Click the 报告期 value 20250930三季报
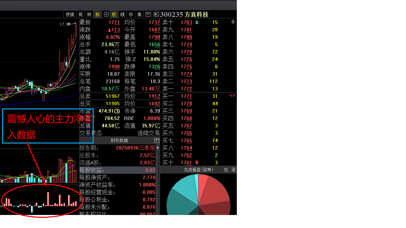The height and width of the screenshot is (228, 406). coord(136,148)
